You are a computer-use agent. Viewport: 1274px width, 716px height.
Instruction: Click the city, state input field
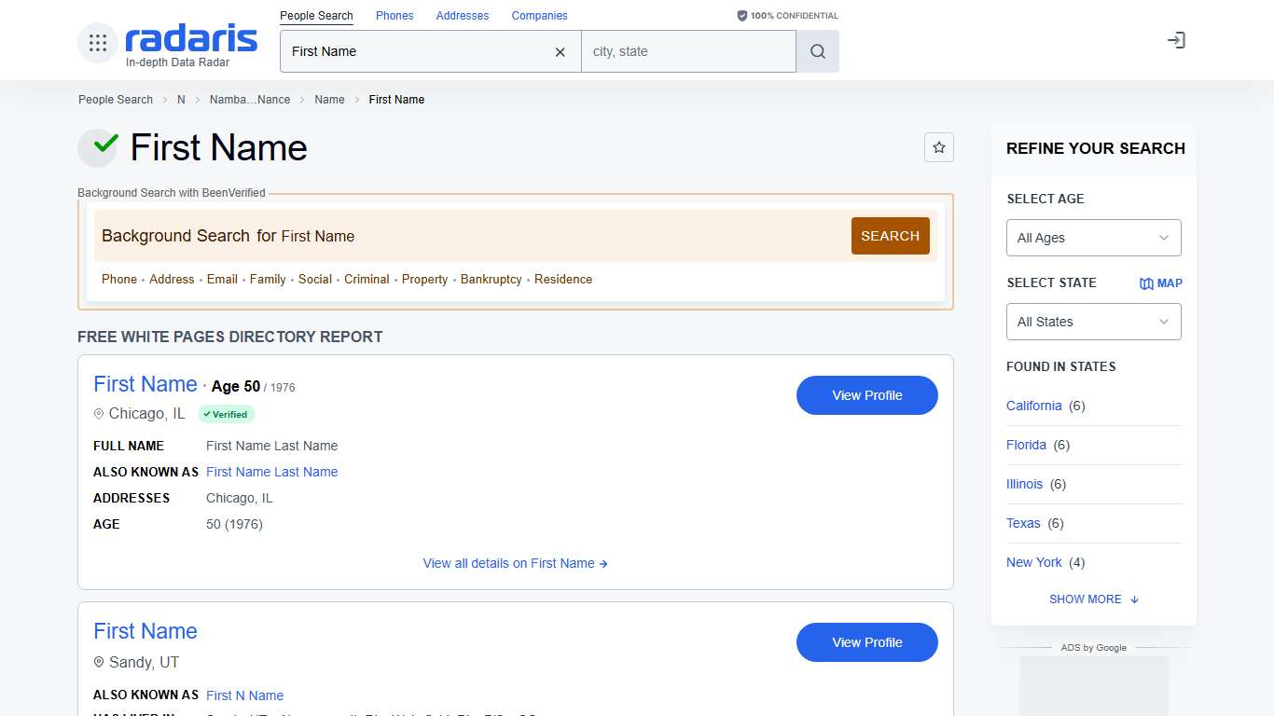(x=687, y=51)
